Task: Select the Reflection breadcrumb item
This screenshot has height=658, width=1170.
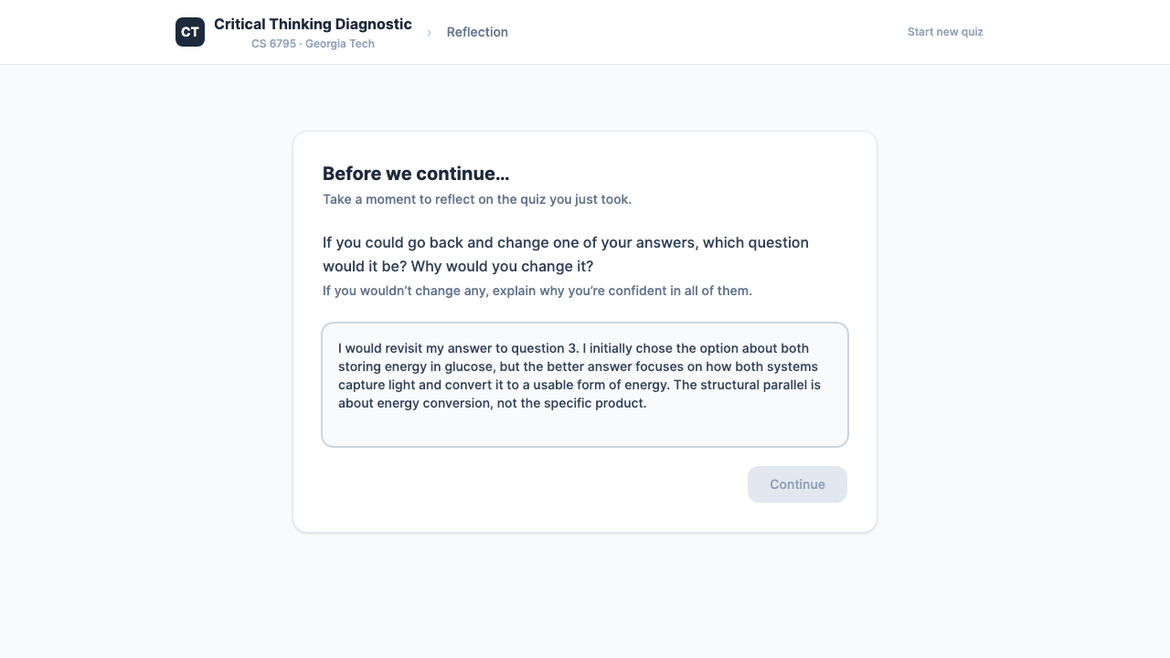Action: (477, 32)
